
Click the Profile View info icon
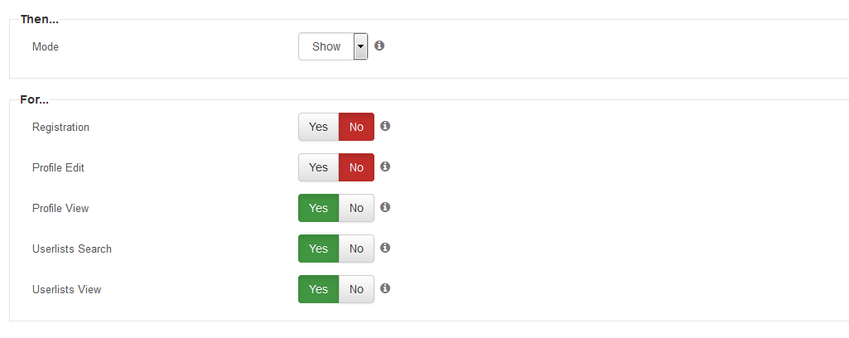(385, 207)
